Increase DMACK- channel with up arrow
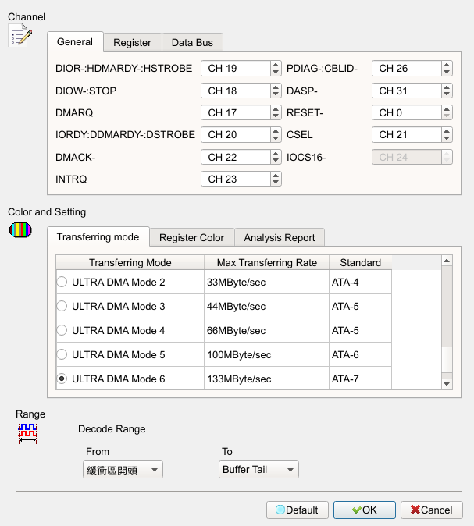Image resolution: width=474 pixels, height=526 pixels. point(276,154)
